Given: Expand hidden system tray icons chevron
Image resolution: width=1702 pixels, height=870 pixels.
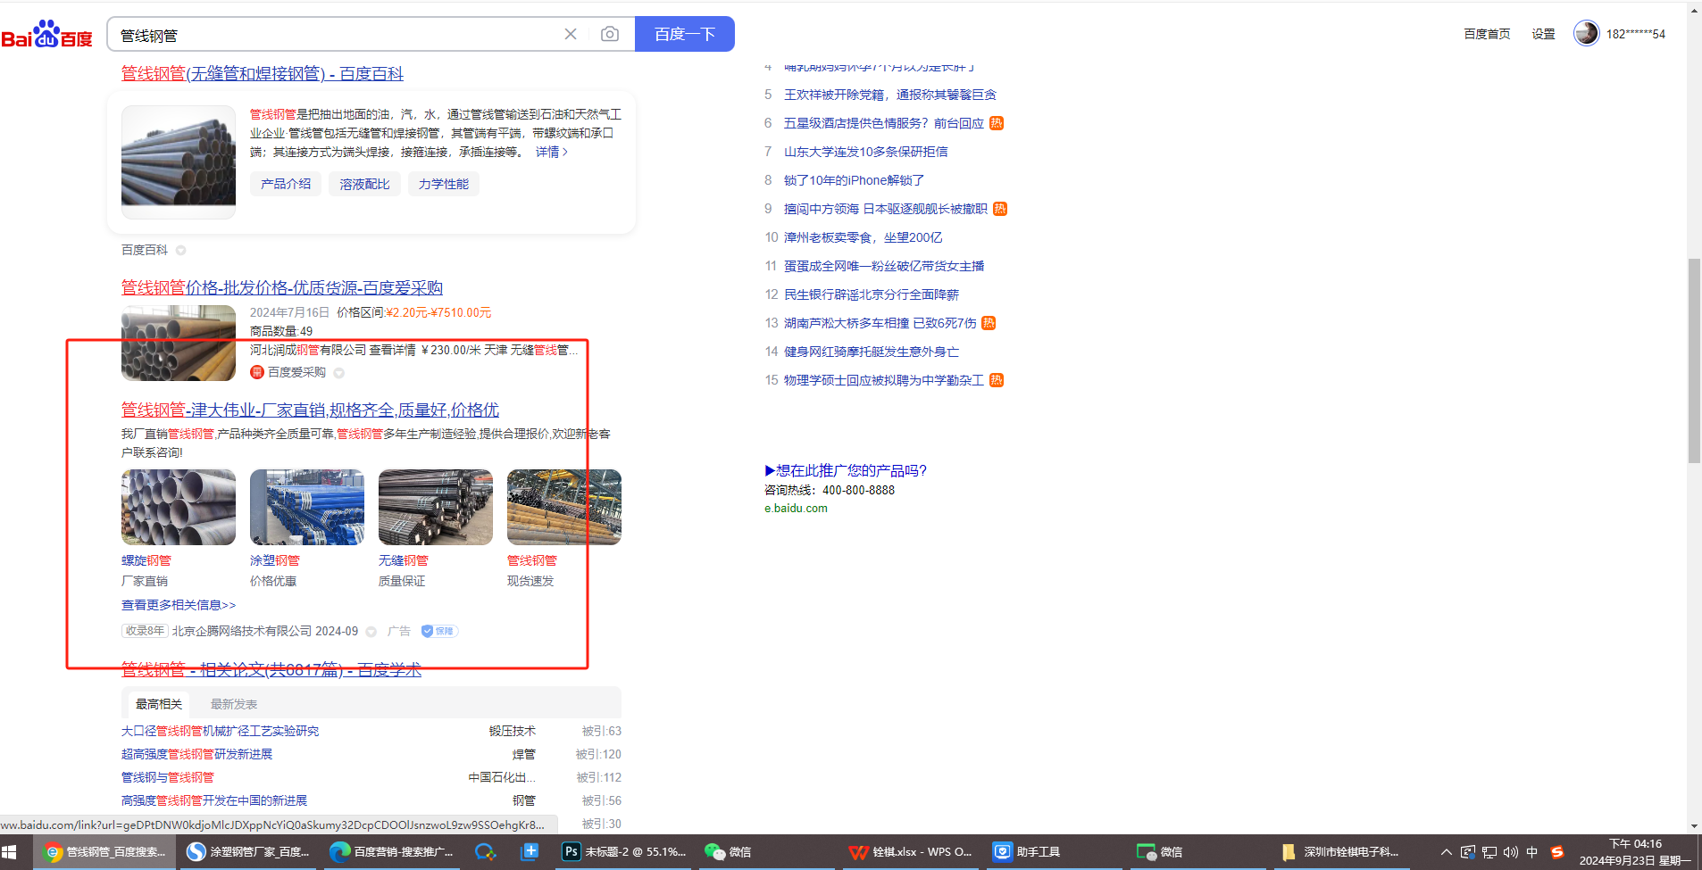Looking at the screenshot, I should pyautogui.click(x=1447, y=852).
